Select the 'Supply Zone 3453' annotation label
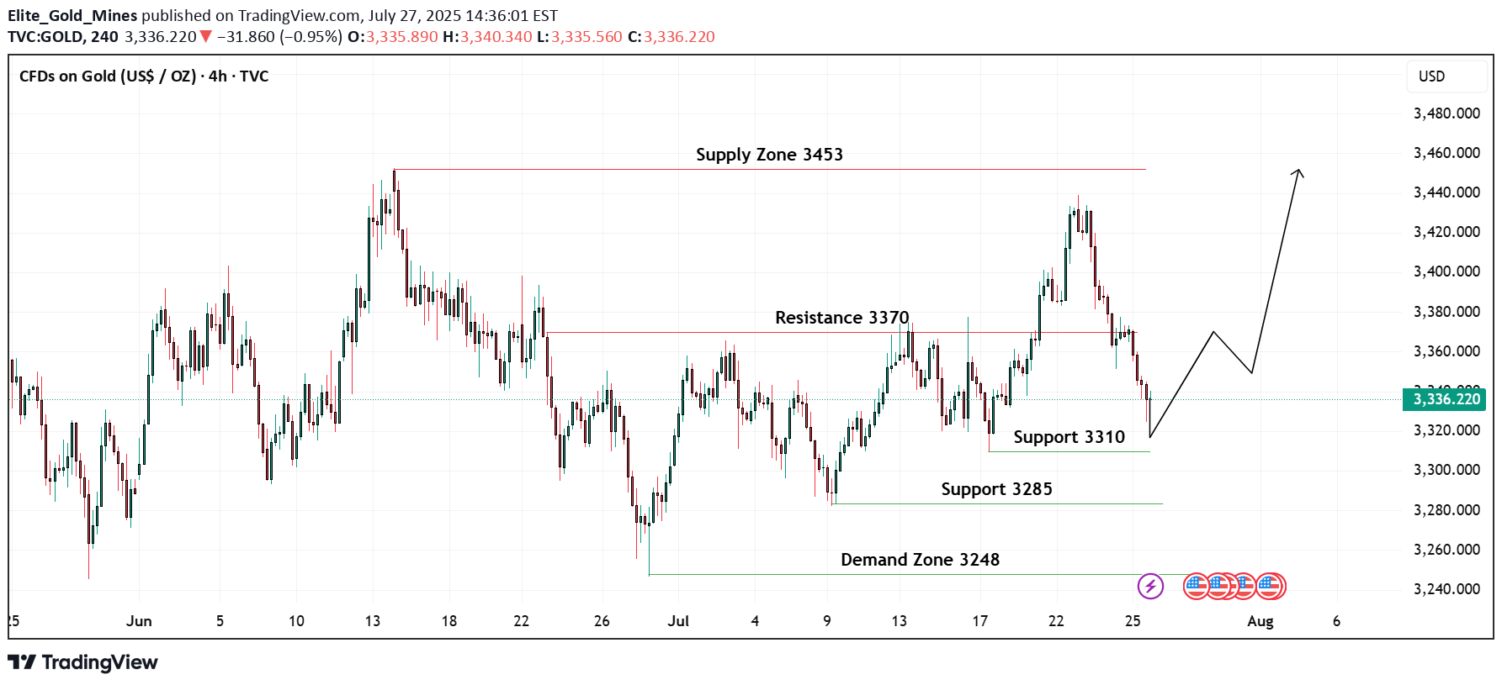The width and height of the screenshot is (1502, 685). (x=769, y=155)
